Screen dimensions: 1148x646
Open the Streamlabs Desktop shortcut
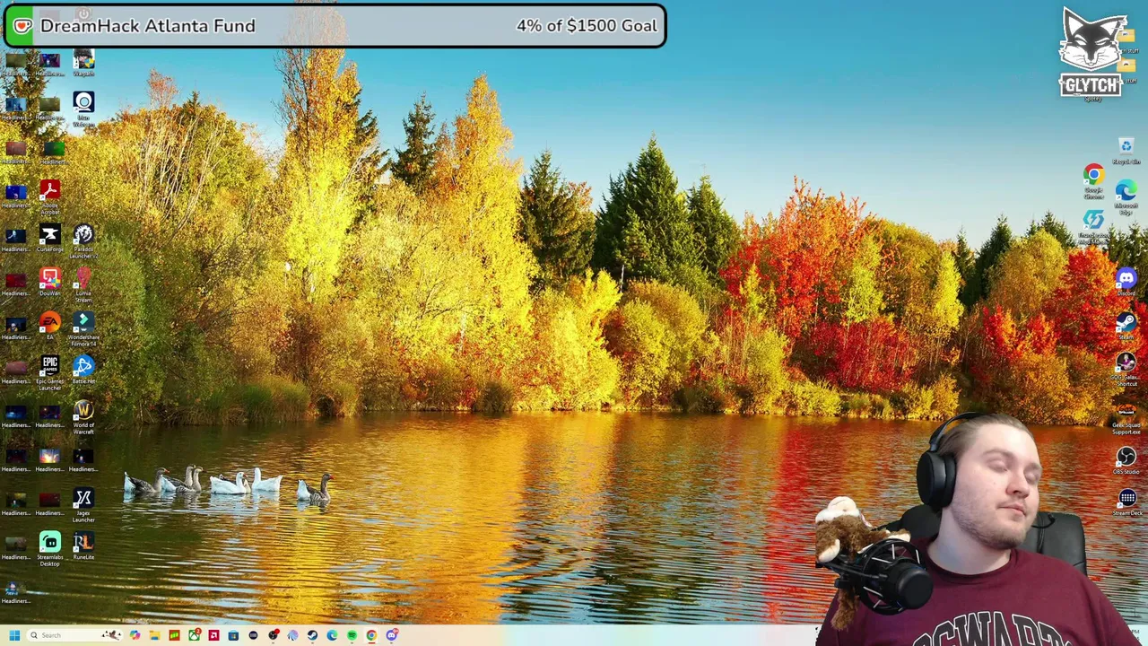click(x=49, y=548)
